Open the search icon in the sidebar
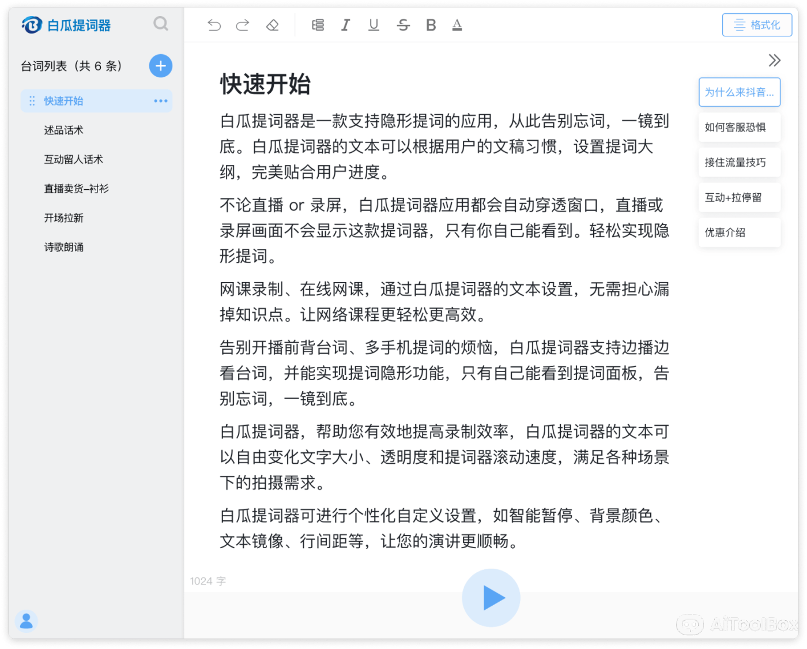807x649 pixels. 161,24
